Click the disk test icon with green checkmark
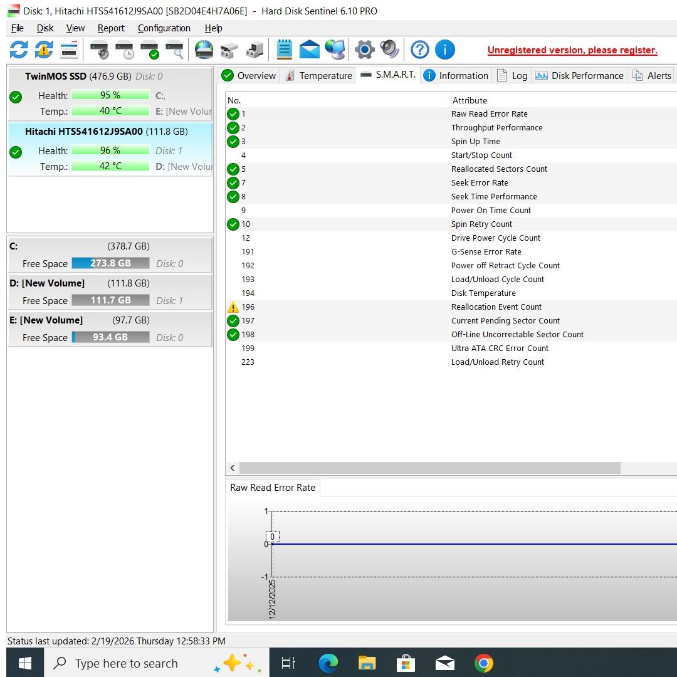Screen dimensions: 677x677 [150, 50]
